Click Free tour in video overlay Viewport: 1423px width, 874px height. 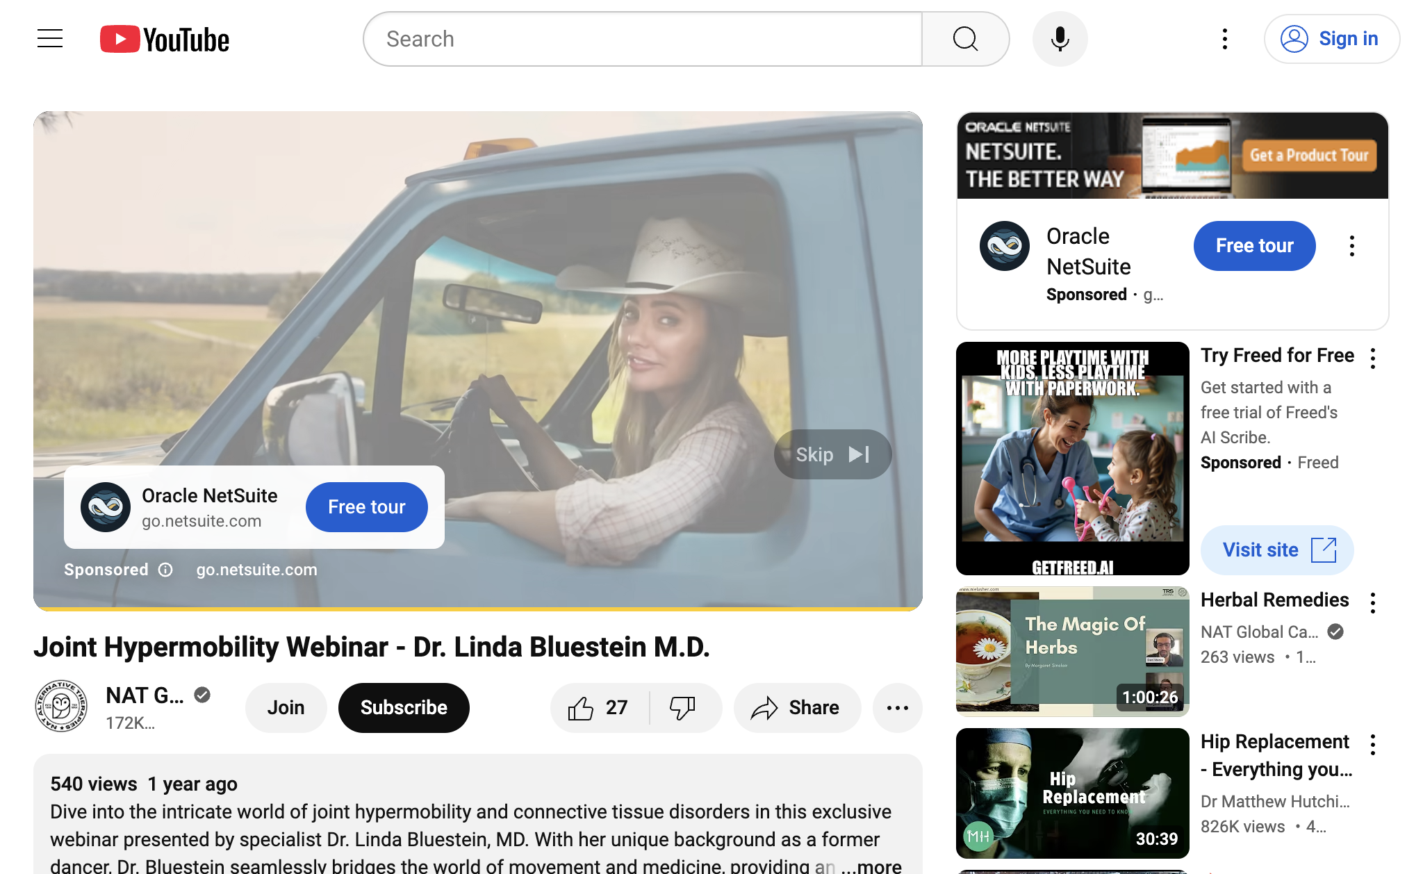[x=366, y=507]
